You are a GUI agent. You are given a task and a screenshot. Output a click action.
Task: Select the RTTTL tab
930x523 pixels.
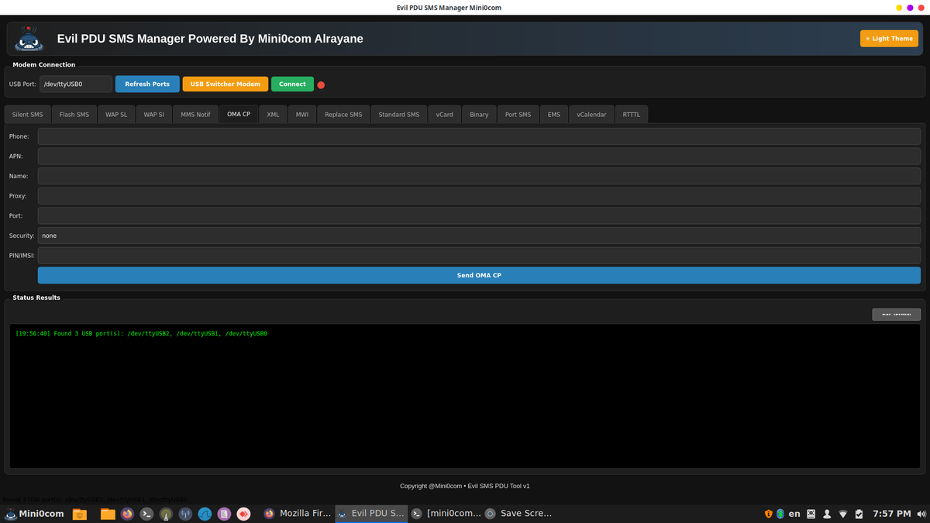tap(631, 114)
